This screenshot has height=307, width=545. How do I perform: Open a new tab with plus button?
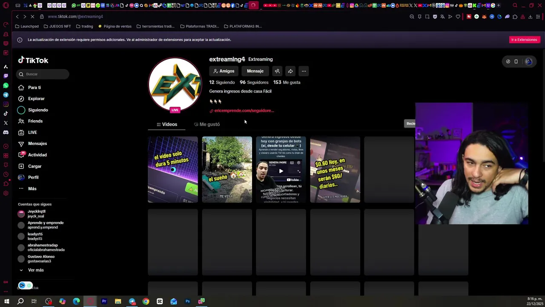tap(499, 6)
